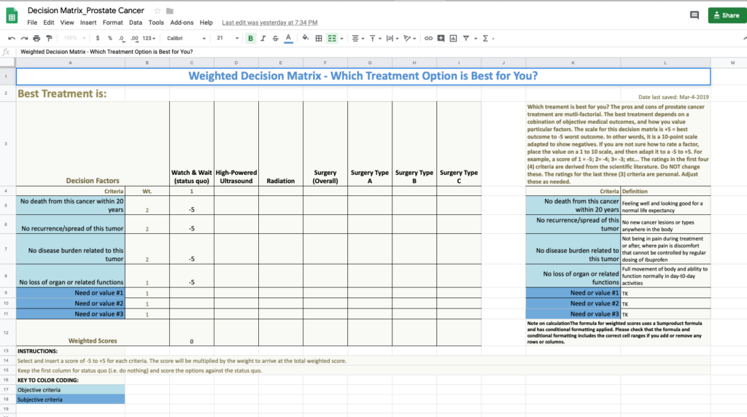Open the fill color picker
Image resolution: width=747 pixels, height=417 pixels.
click(306, 39)
